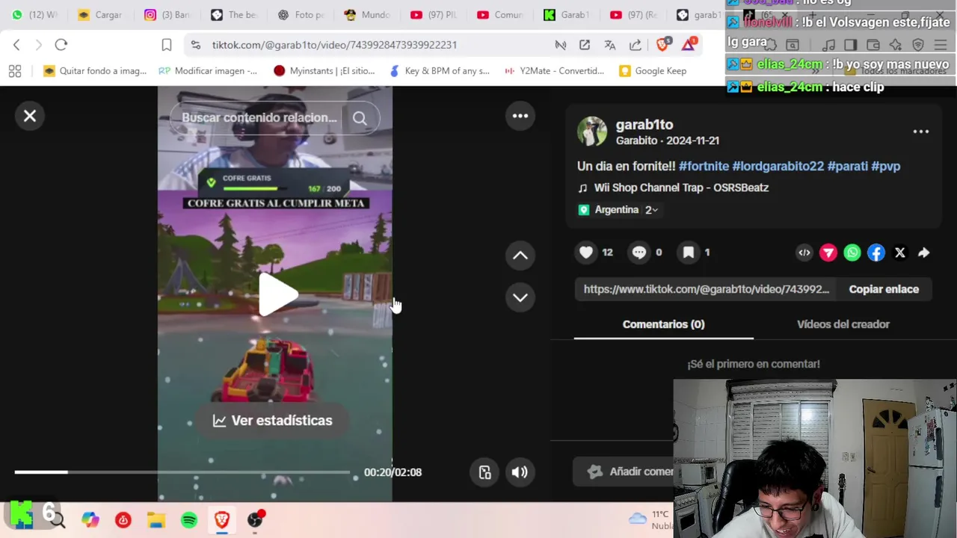This screenshot has width=957, height=538.
Task: Open Copilot from the taskbar
Action: [x=90, y=520]
